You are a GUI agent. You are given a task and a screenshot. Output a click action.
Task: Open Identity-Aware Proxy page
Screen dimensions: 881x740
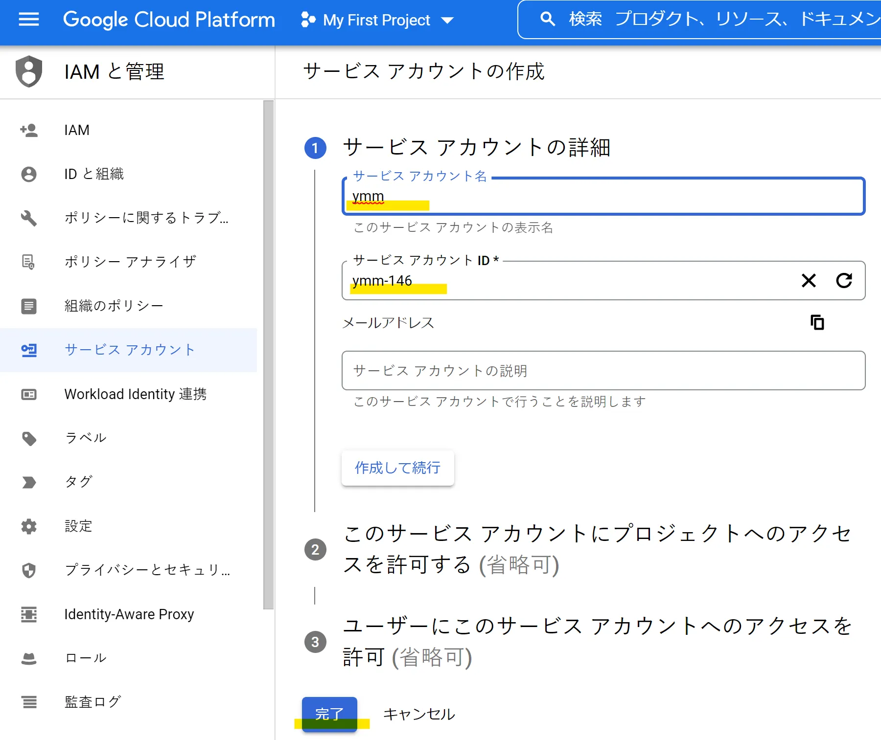[128, 614]
